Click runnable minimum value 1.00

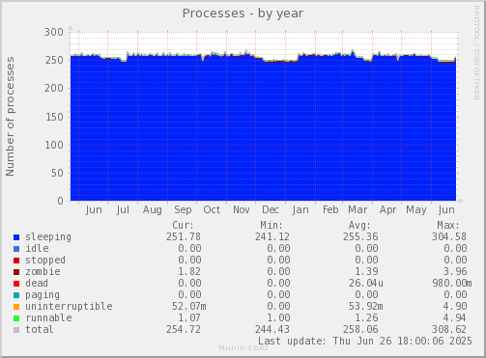tap(278, 318)
